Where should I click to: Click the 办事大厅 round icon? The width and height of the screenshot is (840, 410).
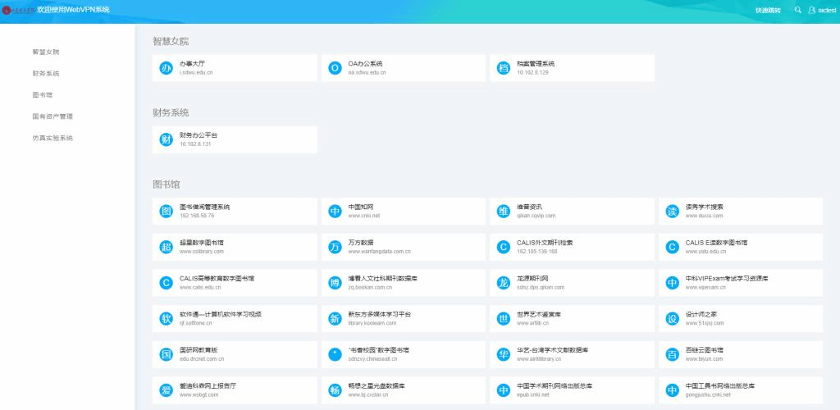point(166,68)
